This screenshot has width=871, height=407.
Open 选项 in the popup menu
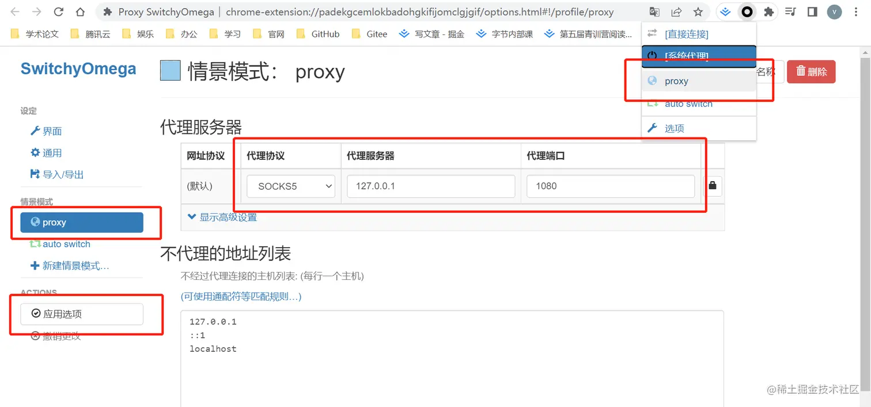pos(699,128)
